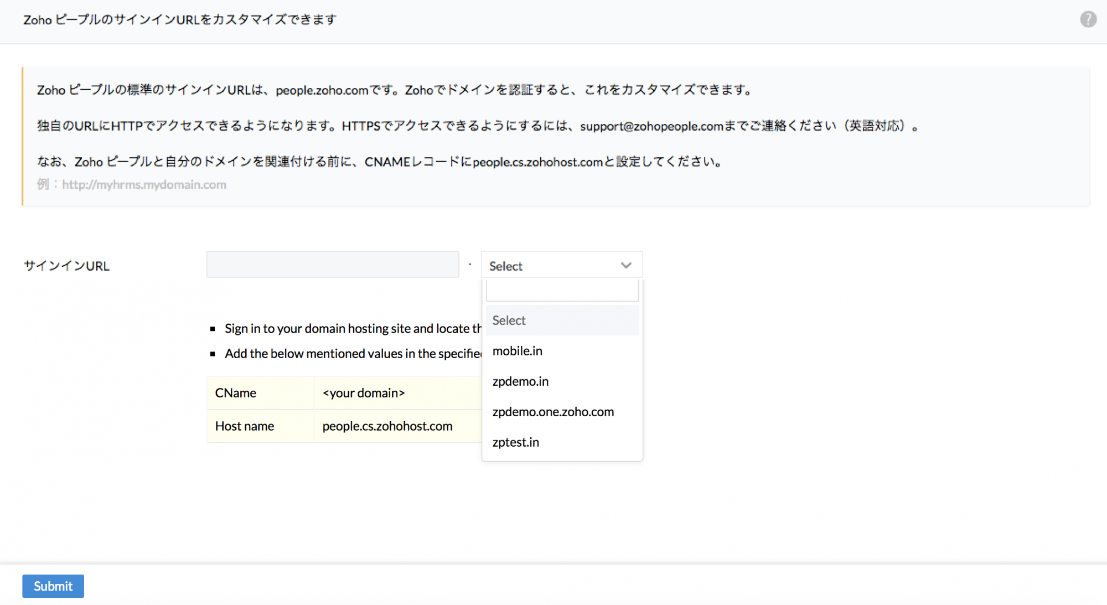The image size is (1107, 605).
Task: Click the dropdown search box
Action: (x=562, y=291)
